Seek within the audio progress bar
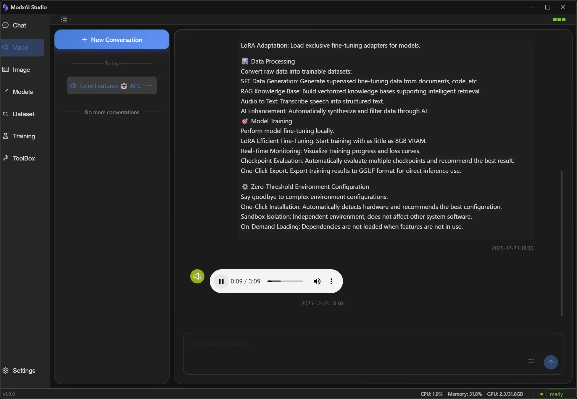This screenshot has width=577, height=399. coord(285,281)
